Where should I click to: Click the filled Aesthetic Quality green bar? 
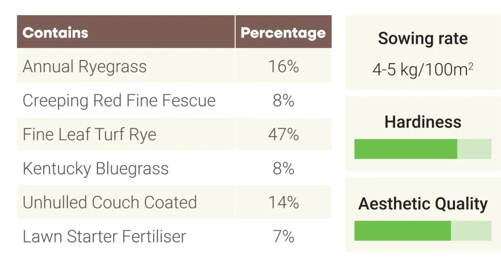coord(402,231)
